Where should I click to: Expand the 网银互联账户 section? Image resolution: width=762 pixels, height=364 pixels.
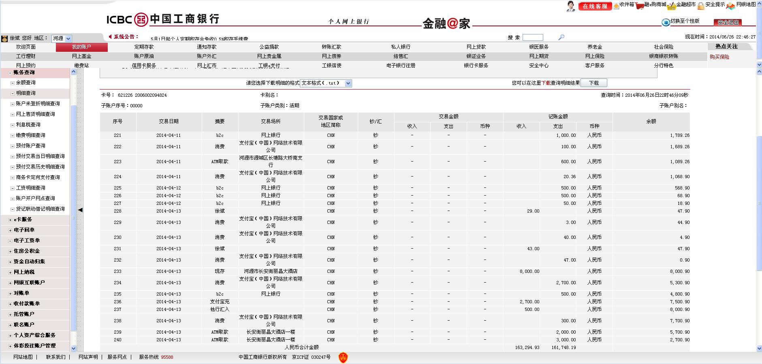click(10, 283)
